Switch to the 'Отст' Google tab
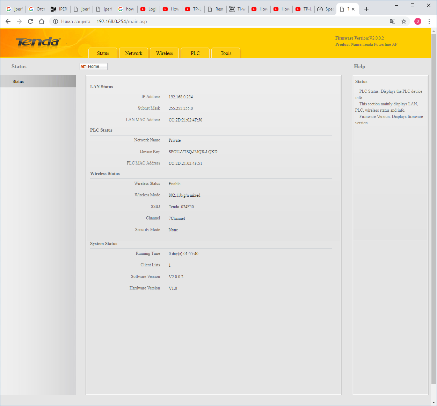This screenshot has width=437, height=406. coord(37,9)
